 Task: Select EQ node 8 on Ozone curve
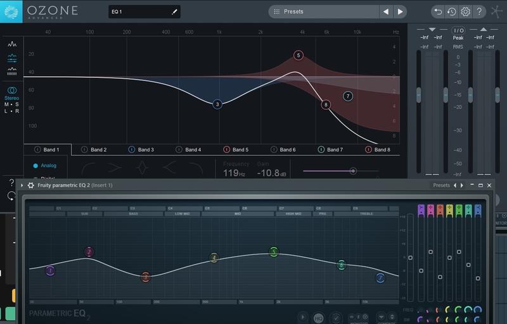(x=326, y=104)
